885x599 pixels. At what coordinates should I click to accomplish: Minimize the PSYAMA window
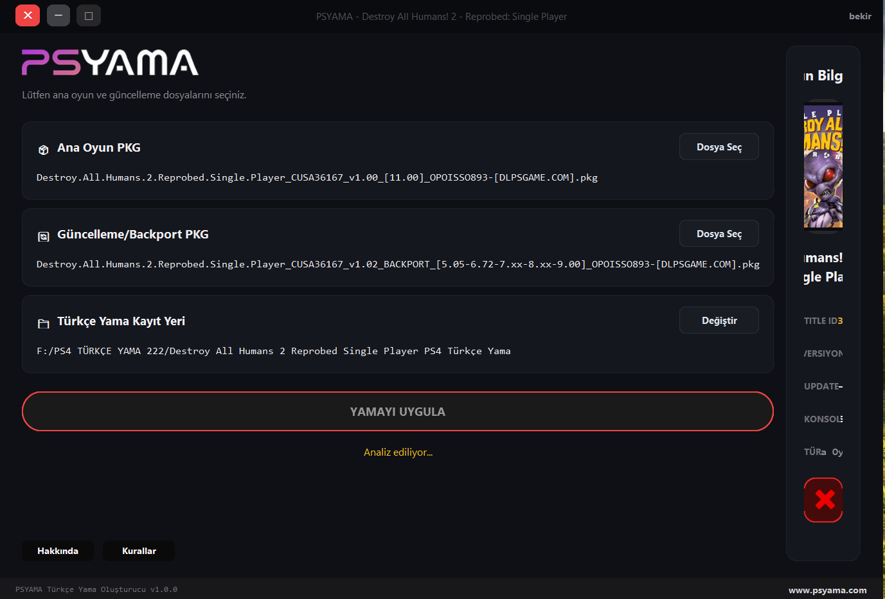click(58, 15)
